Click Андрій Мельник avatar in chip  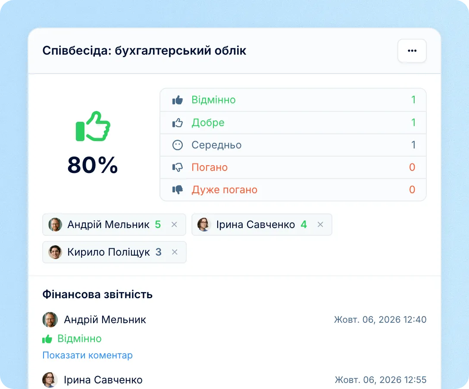click(x=55, y=225)
